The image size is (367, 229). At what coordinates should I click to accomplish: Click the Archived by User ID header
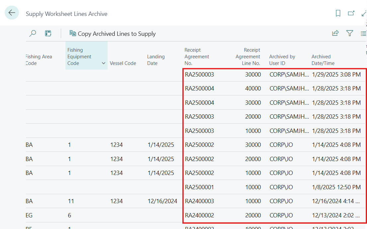282,60
